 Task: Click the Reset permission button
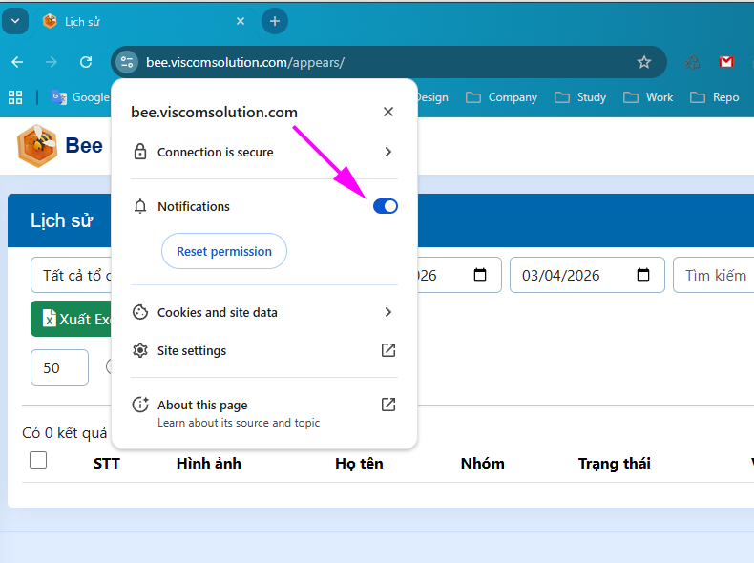coord(224,252)
